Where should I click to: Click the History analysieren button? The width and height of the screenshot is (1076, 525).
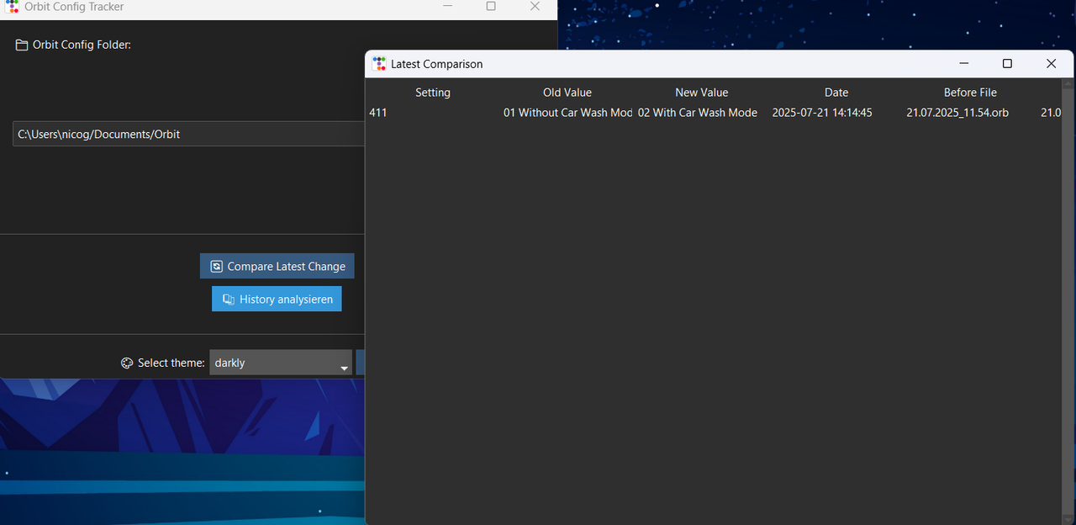277,299
